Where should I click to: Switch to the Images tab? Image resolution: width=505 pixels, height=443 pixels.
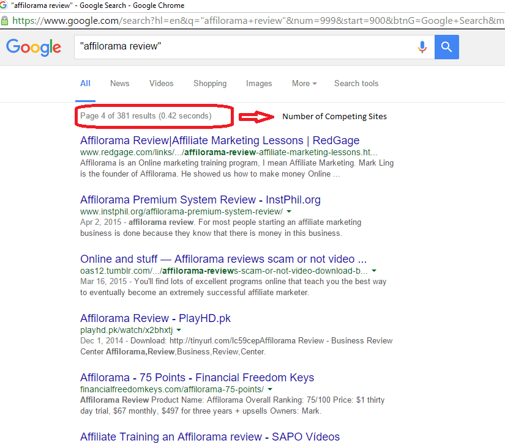click(259, 84)
